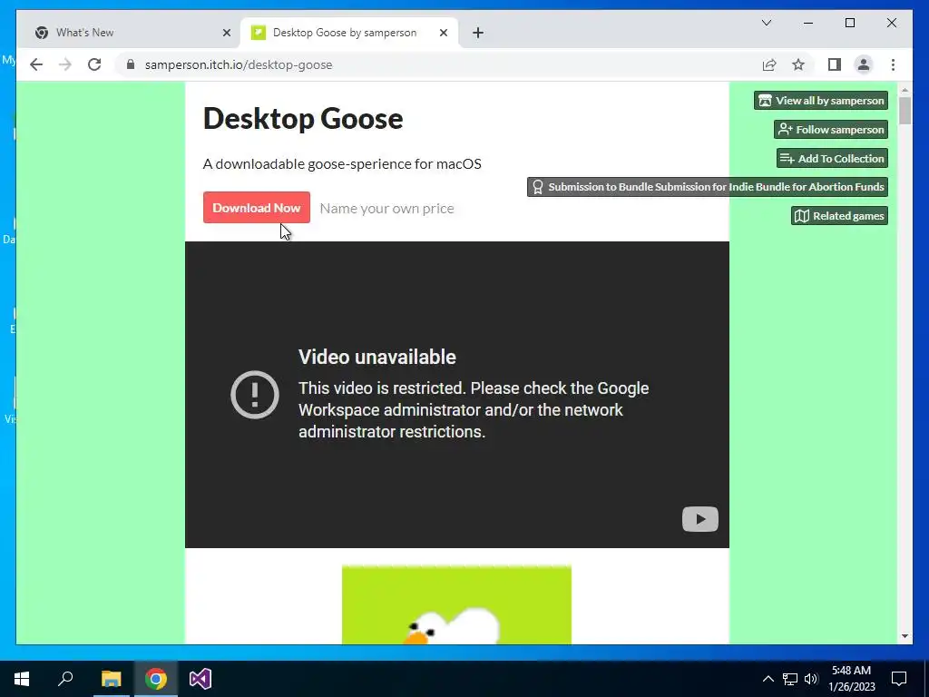
Task: Click the 'Name your own price' text
Action: [386, 208]
